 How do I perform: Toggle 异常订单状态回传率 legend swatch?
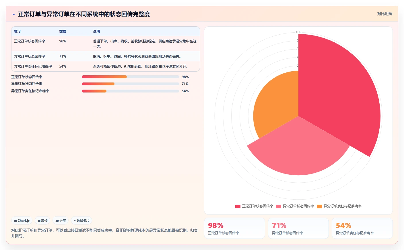click(x=279, y=206)
